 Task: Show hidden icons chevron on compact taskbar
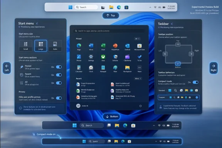[x=156, y=141]
